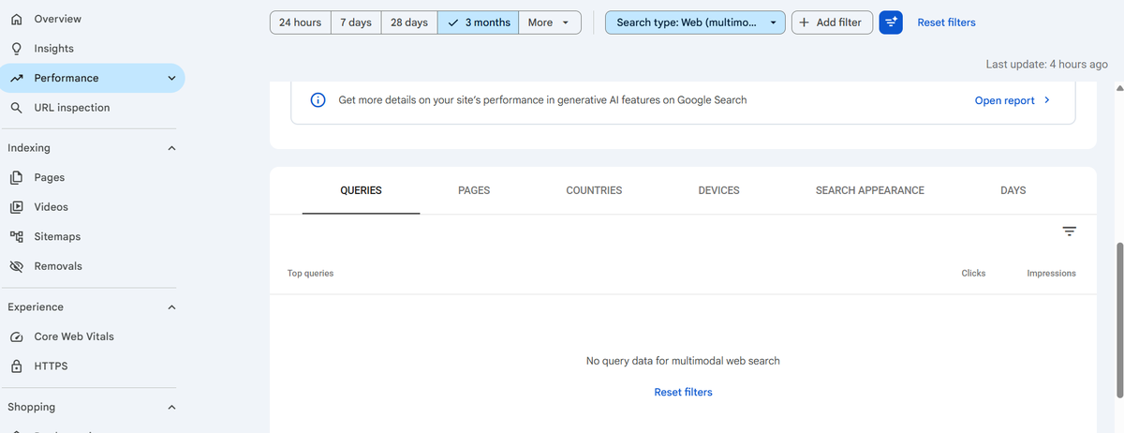Switch to the Devices tab
Screen dimensions: 1124x433
(719, 190)
